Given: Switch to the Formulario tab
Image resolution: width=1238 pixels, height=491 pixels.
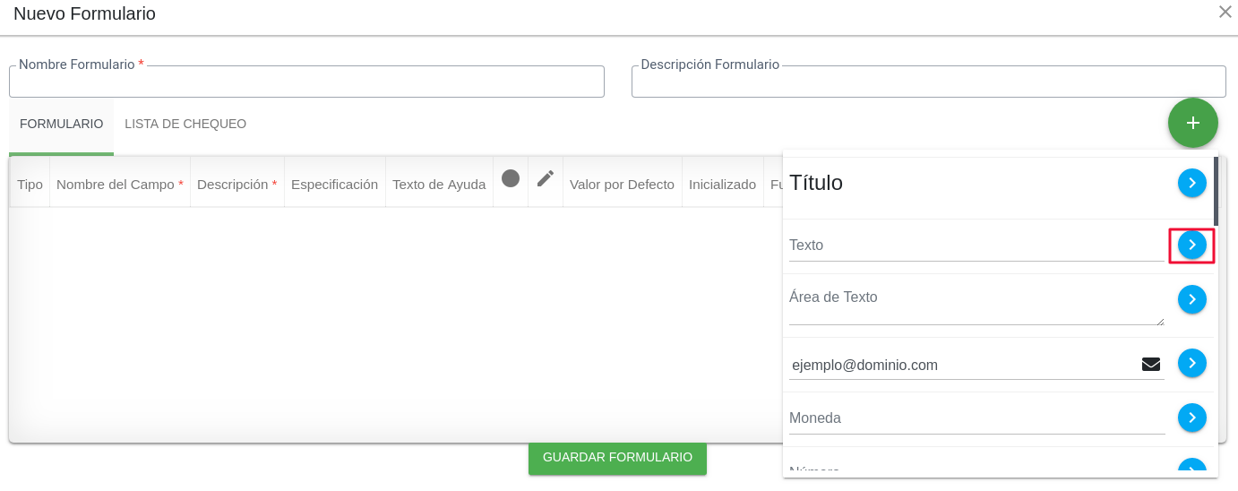Looking at the screenshot, I should [61, 124].
